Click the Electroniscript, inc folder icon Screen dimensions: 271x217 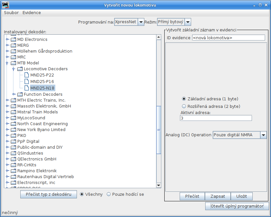pos(13,182)
